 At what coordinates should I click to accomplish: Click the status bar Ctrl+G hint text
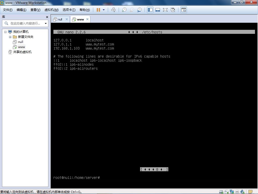point(41,192)
